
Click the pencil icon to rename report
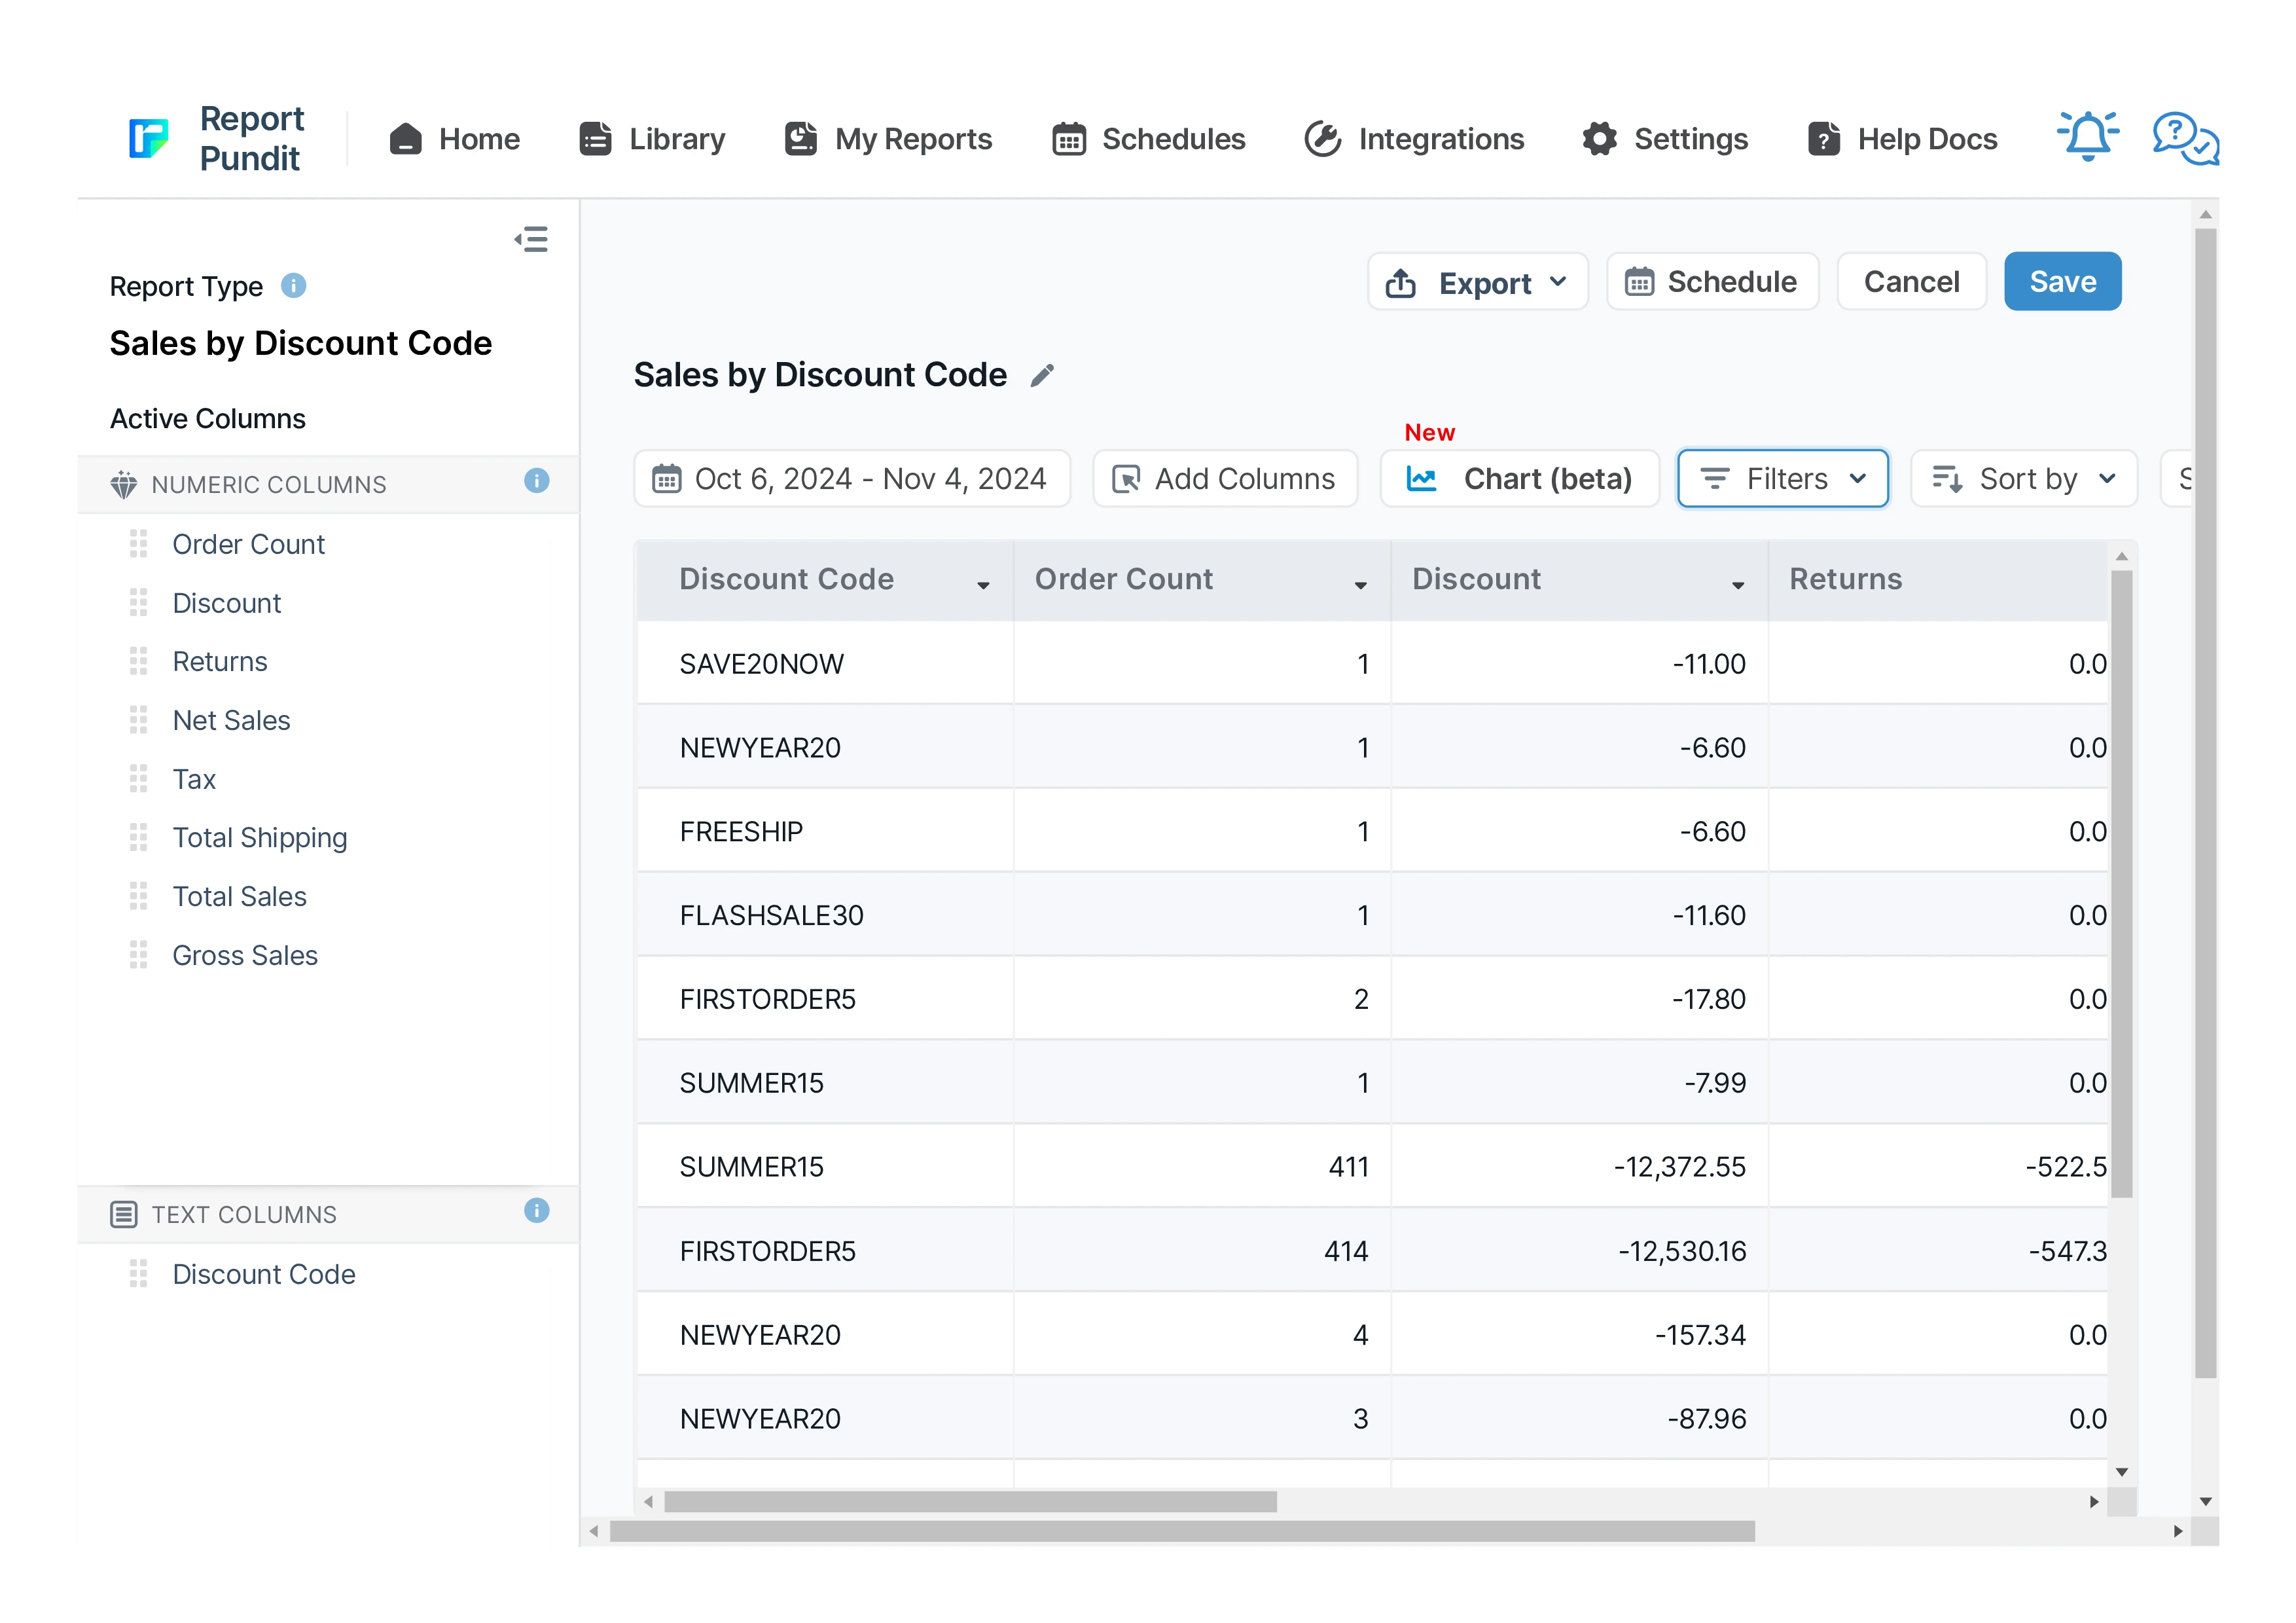point(1042,376)
